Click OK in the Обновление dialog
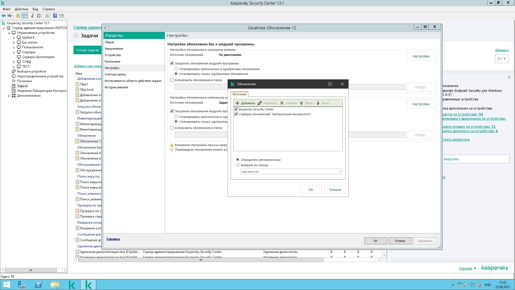Image resolution: width=515 pixels, height=290 pixels. [311, 190]
